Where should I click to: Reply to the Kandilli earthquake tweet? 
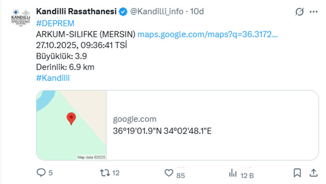[x=41, y=173]
